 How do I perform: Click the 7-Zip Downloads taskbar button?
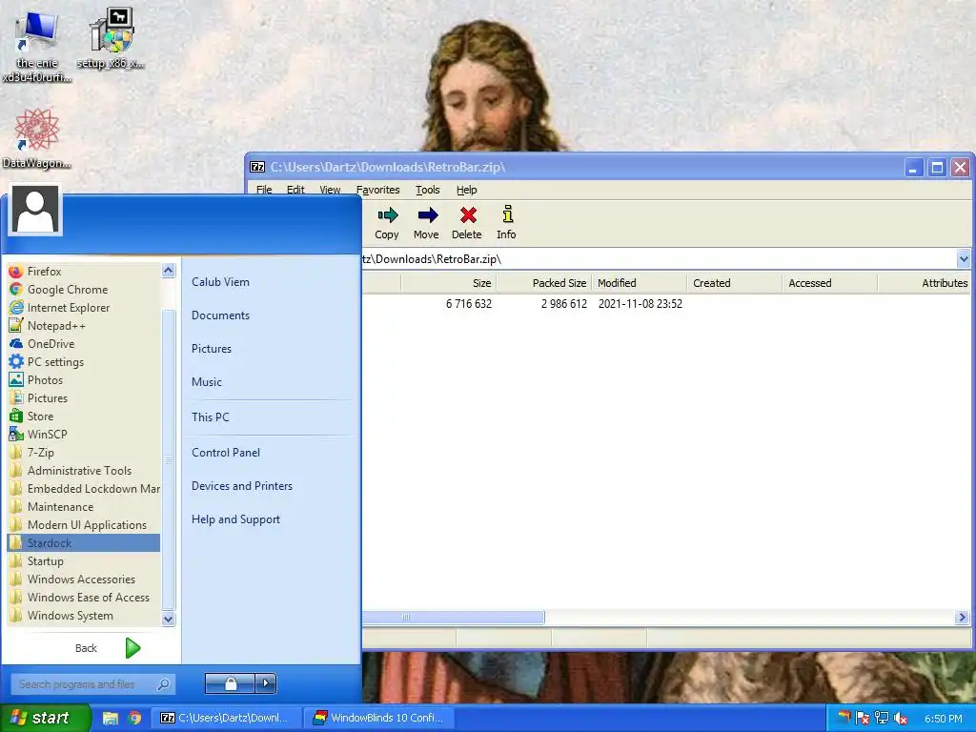(x=227, y=718)
